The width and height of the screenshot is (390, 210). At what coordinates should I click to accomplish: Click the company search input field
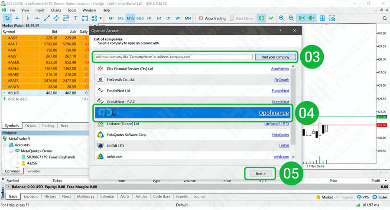173,57
